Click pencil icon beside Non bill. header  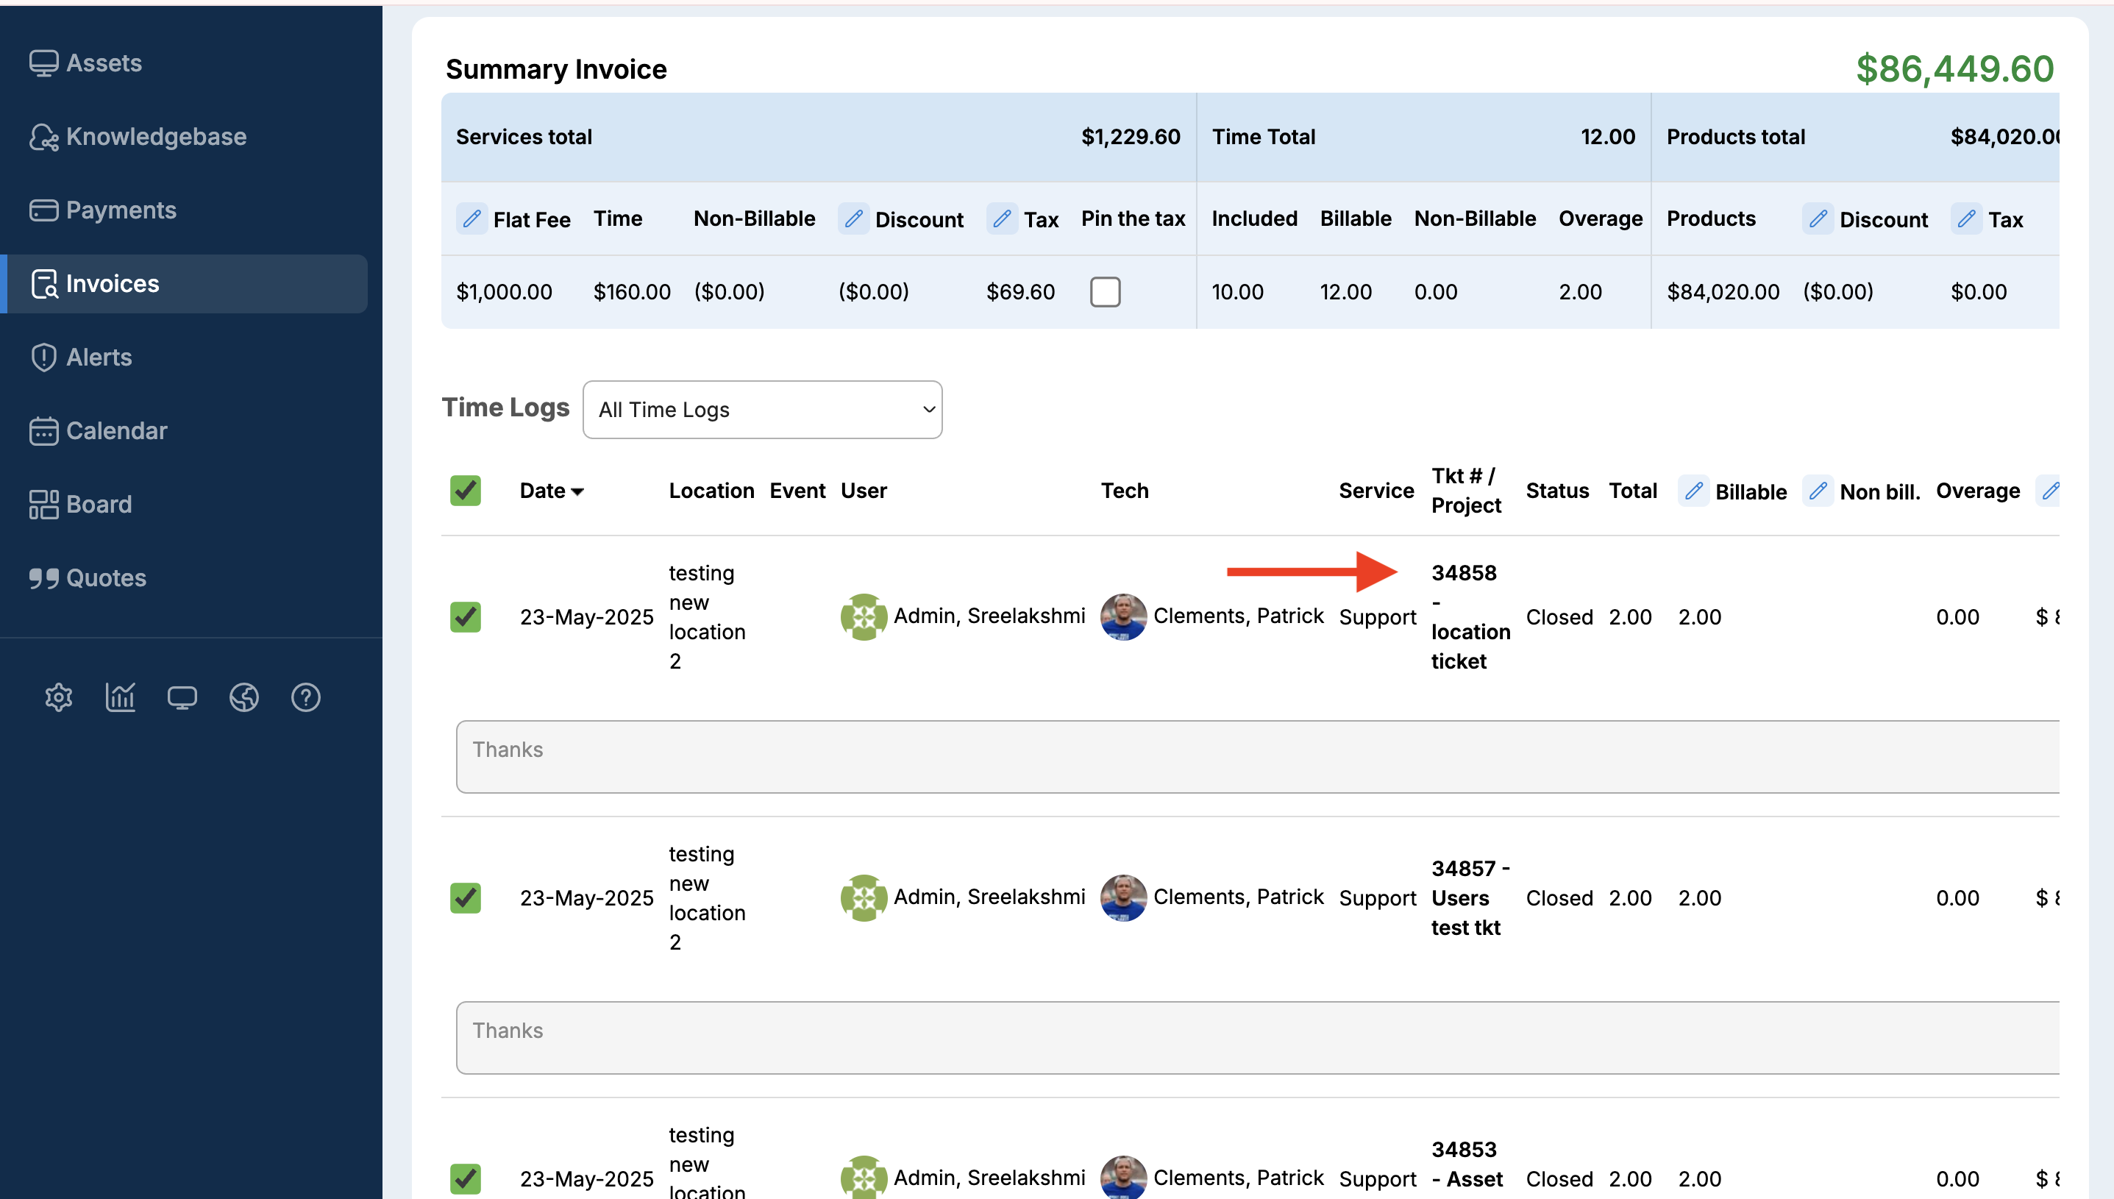tap(1818, 491)
